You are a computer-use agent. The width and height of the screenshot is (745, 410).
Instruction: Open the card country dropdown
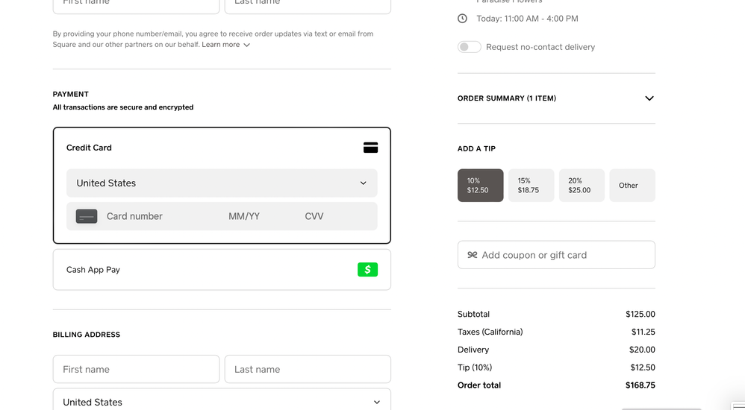(222, 183)
